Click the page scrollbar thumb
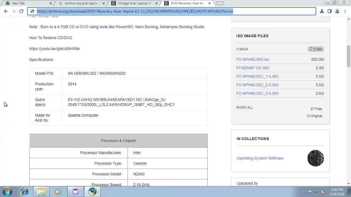Screen dimensions: 351x197 pos(349,56)
